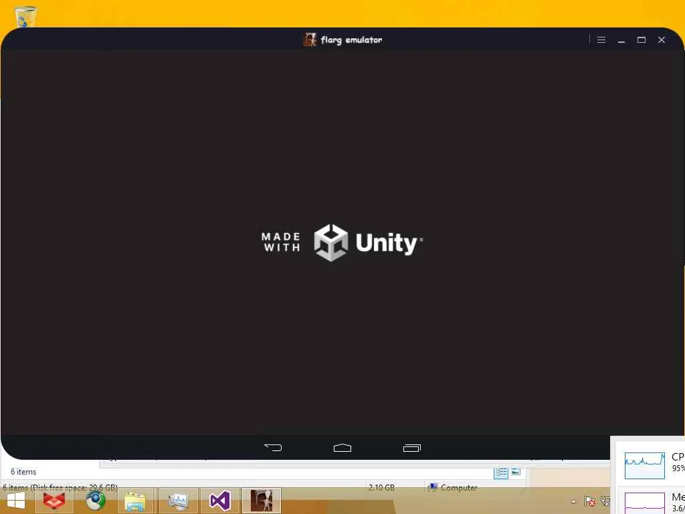Screen dimensions: 685x514
Task: Launch the Chromium browser from taskbar
Action: coord(95,501)
